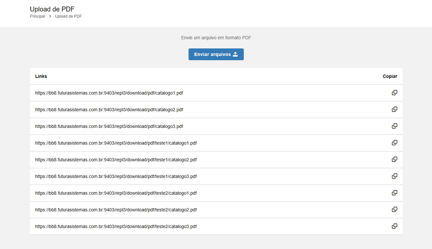Copy the catalogo1.pdf root link

click(x=394, y=93)
